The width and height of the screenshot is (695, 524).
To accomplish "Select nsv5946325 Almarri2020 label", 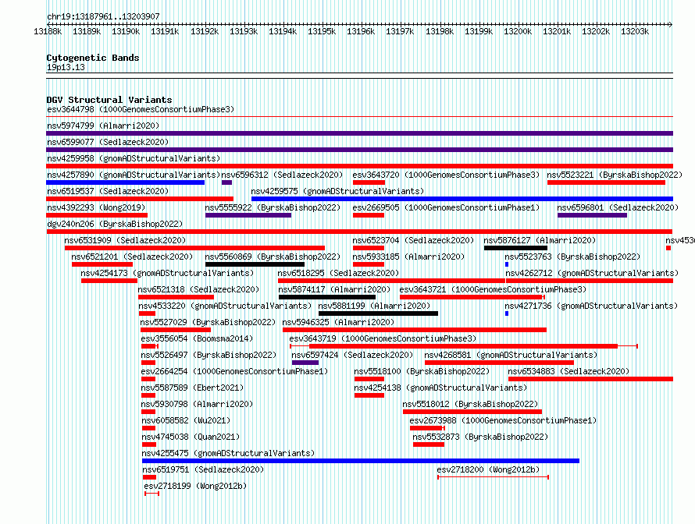I will click(x=338, y=322).
